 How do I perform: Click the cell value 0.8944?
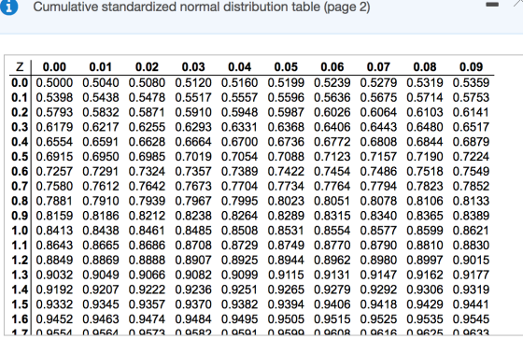[286, 261]
